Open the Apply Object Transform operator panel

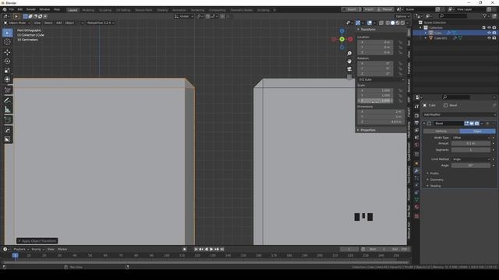pos(37,241)
